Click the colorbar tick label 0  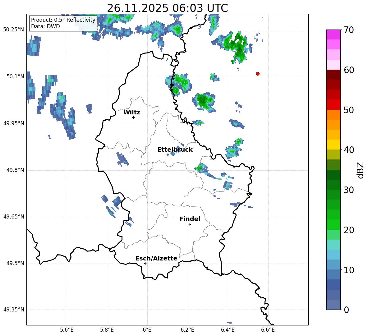(346, 310)
